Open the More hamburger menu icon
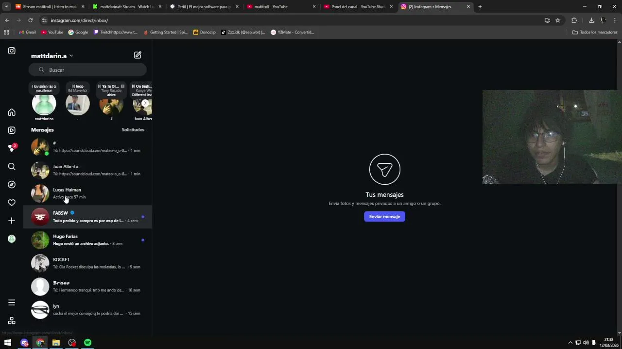Screen dimensions: 622x349 tap(12, 303)
